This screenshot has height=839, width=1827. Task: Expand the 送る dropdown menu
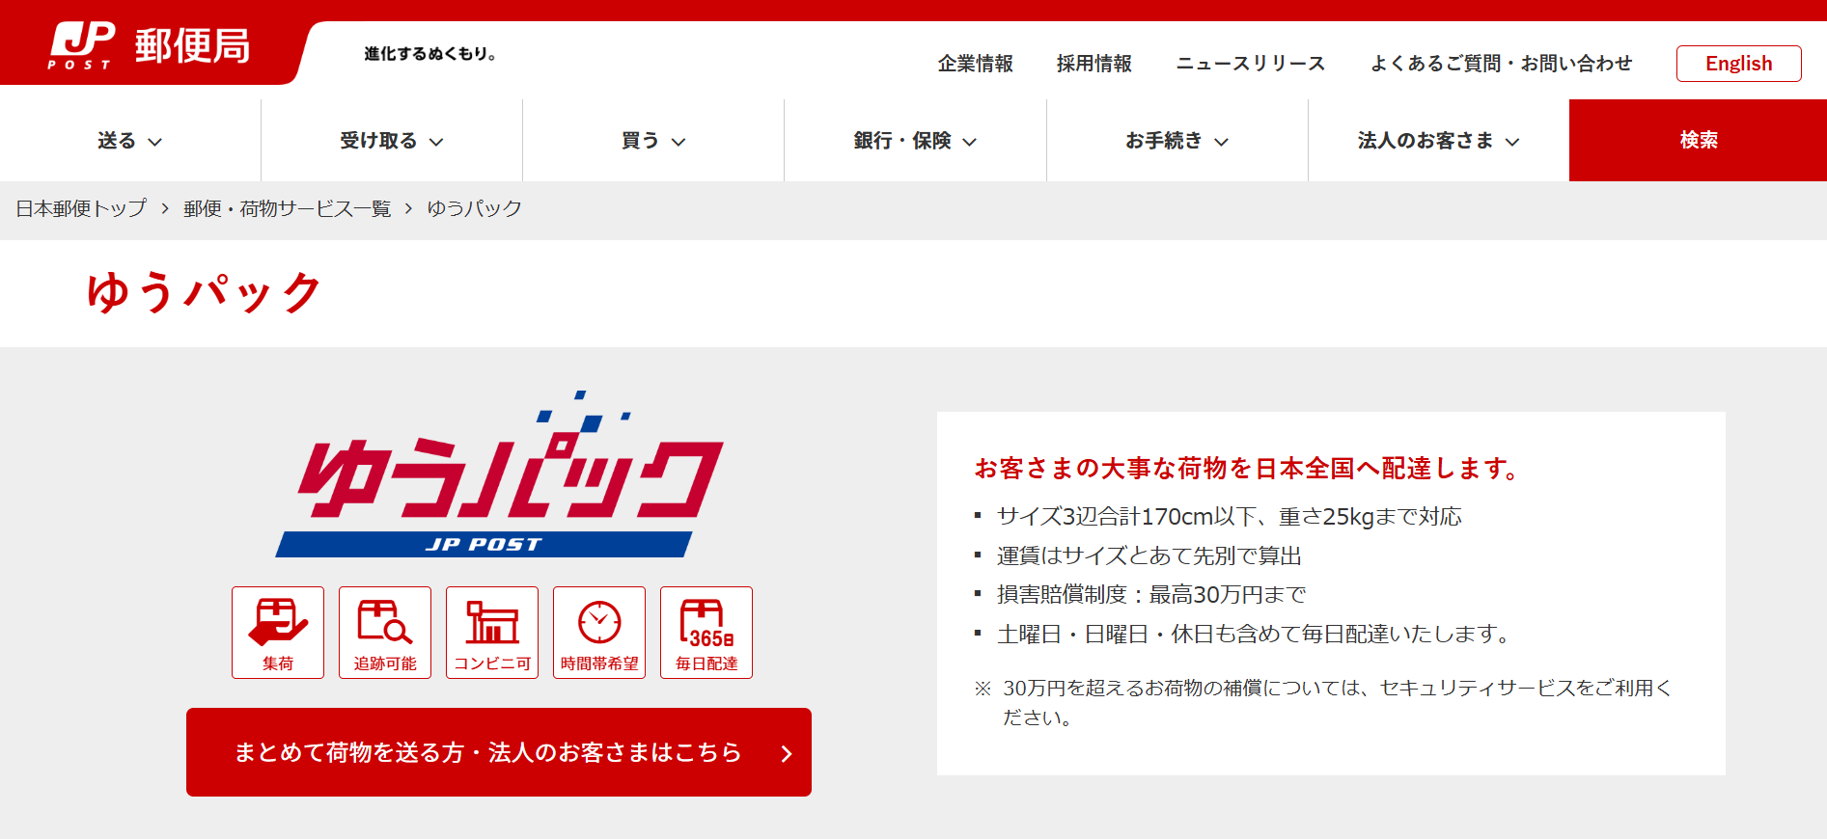(130, 141)
